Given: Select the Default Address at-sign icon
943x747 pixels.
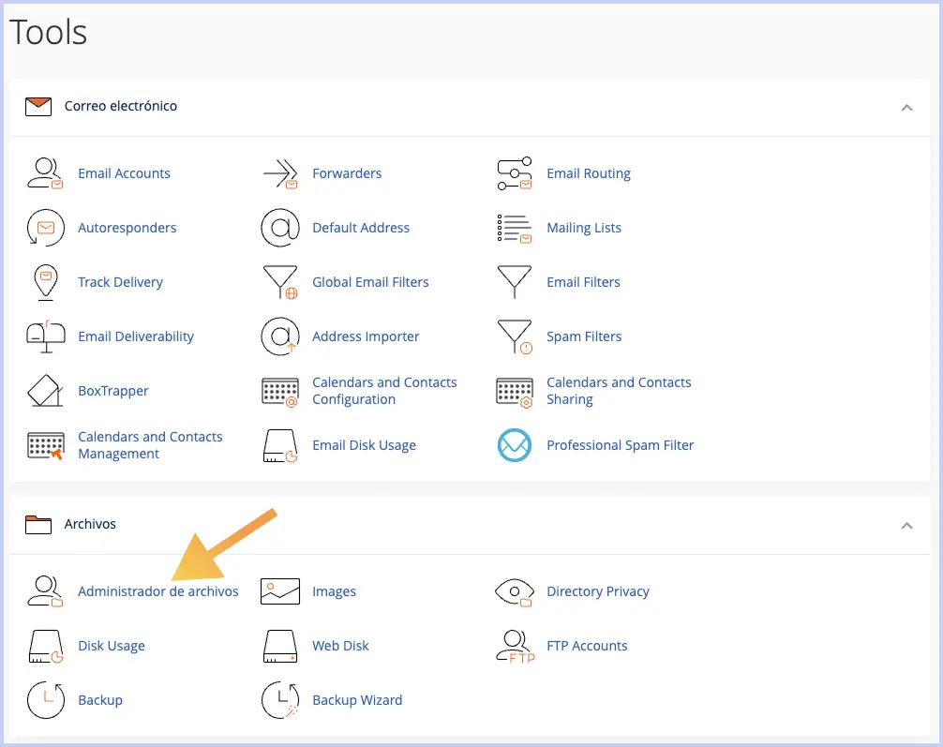Looking at the screenshot, I should click(x=279, y=228).
